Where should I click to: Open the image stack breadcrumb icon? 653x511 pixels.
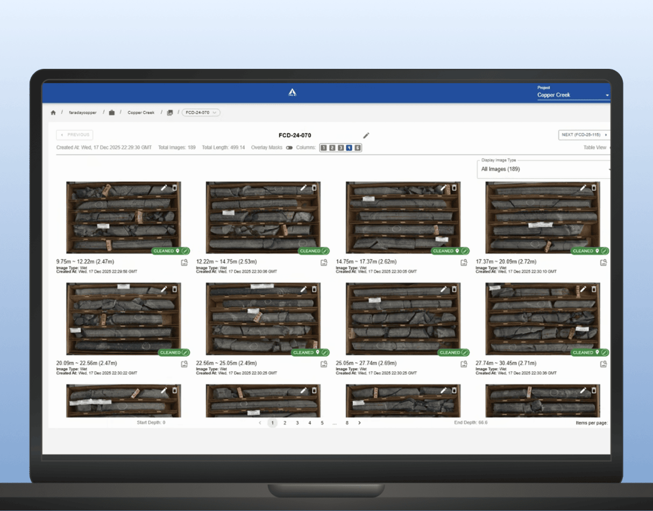[x=170, y=113]
